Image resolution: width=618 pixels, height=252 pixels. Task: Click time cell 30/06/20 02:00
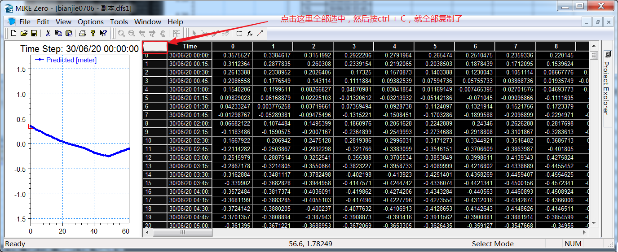[x=190, y=123]
